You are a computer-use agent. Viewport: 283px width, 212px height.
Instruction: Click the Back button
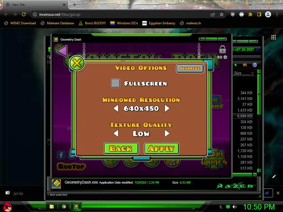tap(121, 149)
